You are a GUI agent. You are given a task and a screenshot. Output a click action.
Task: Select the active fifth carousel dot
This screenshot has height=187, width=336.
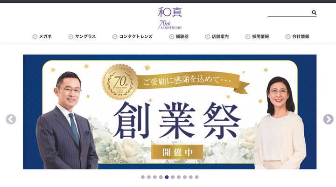click(167, 177)
